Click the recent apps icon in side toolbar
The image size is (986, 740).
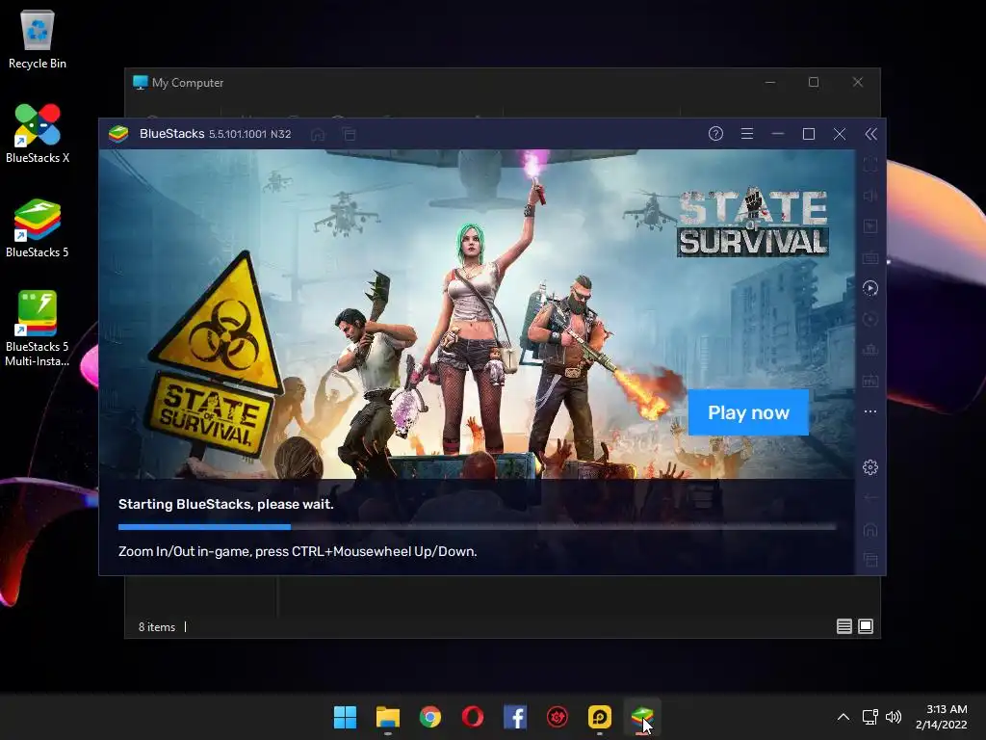(870, 560)
